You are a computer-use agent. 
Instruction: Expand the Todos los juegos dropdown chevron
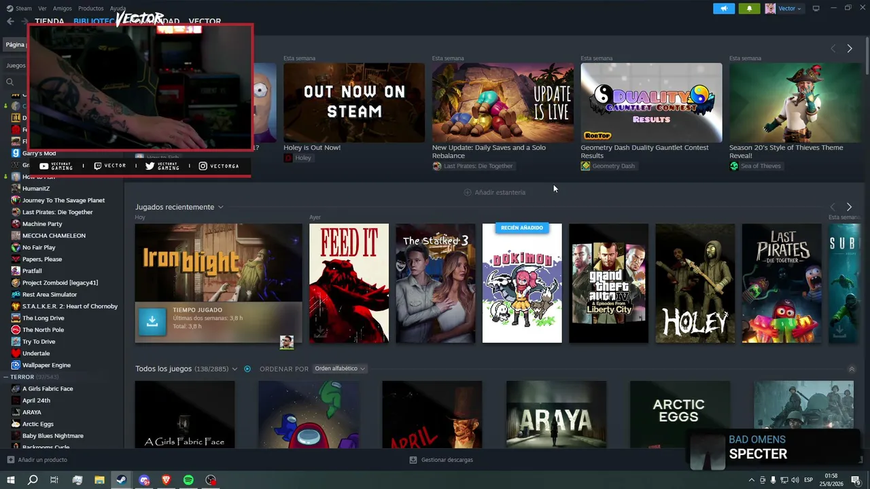tap(234, 369)
